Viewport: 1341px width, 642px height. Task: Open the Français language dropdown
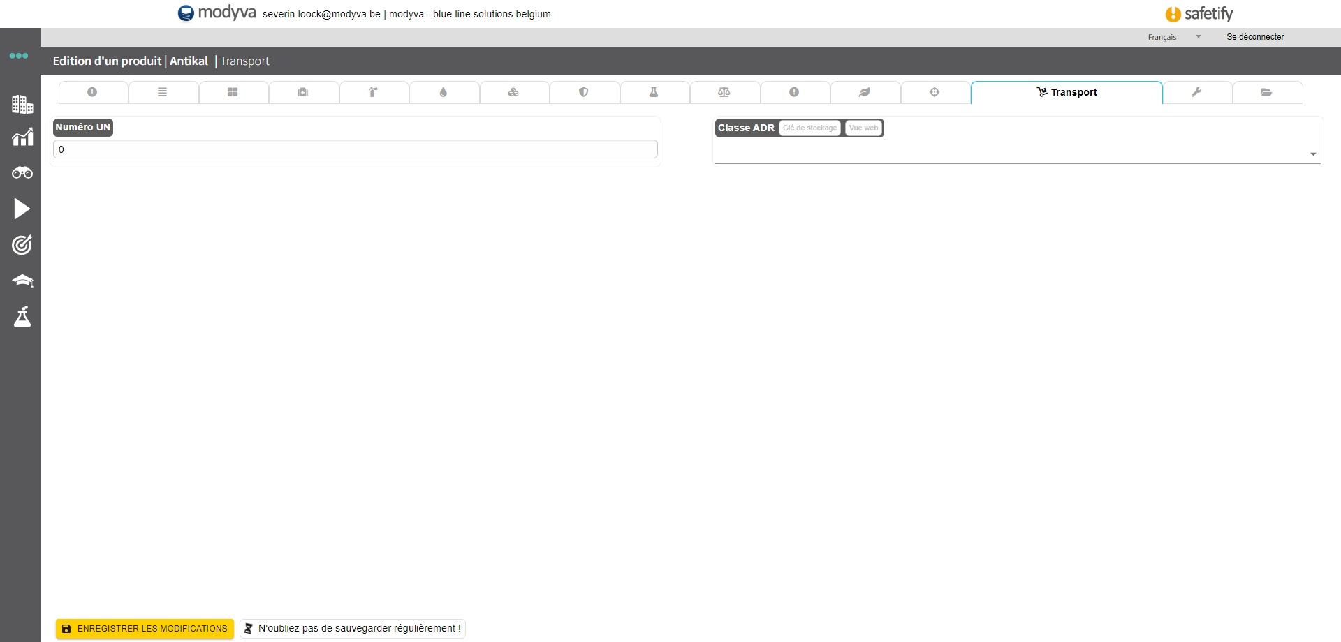[x=1174, y=37]
